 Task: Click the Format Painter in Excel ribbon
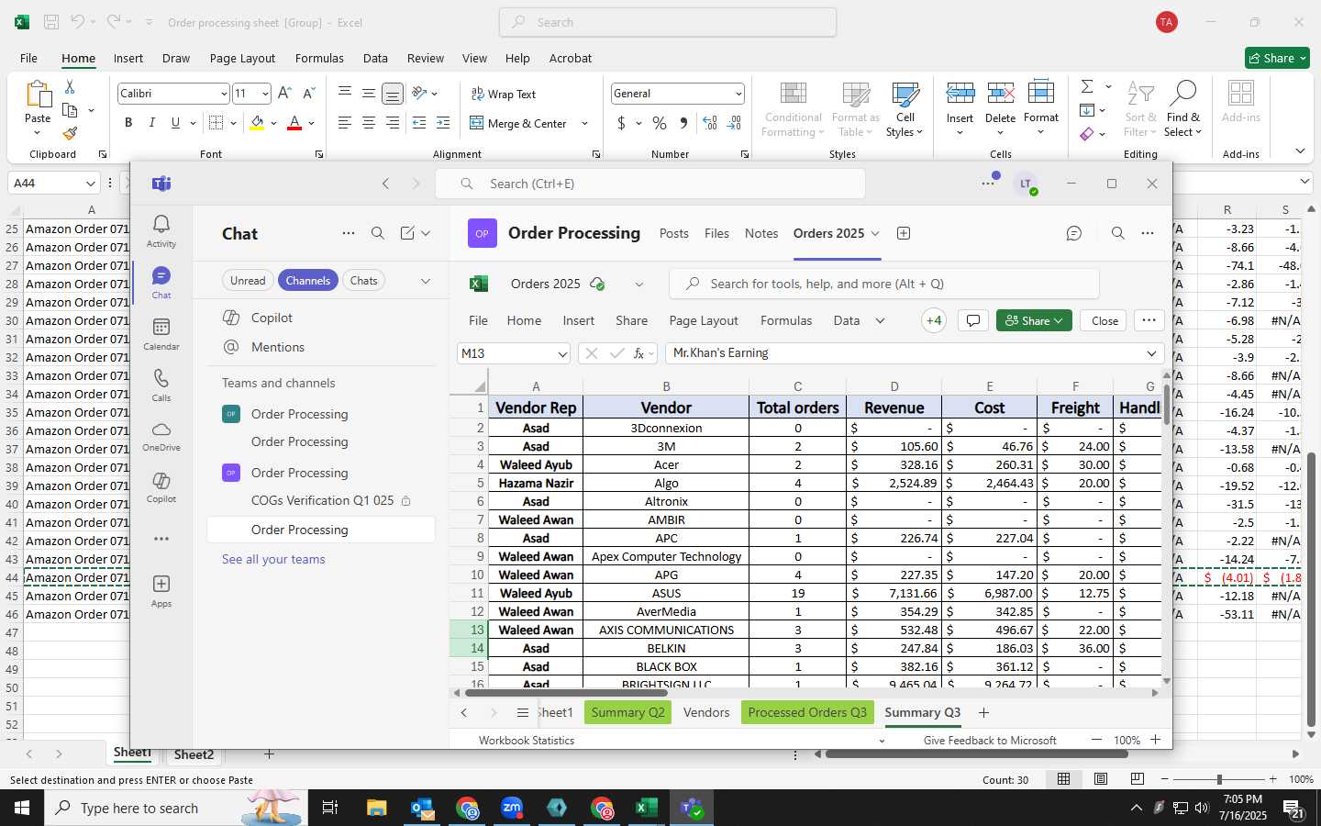click(70, 133)
